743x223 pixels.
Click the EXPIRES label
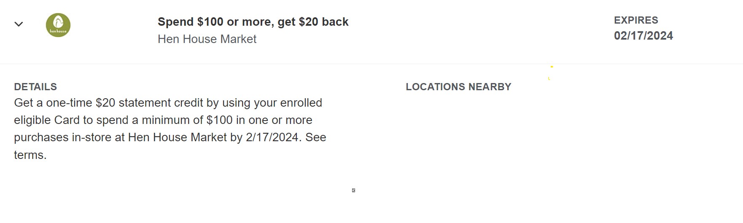636,20
